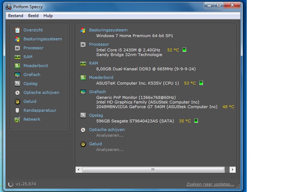Switch to the Moederbord section in sidebar
The width and height of the screenshot is (292, 192).
(36, 66)
